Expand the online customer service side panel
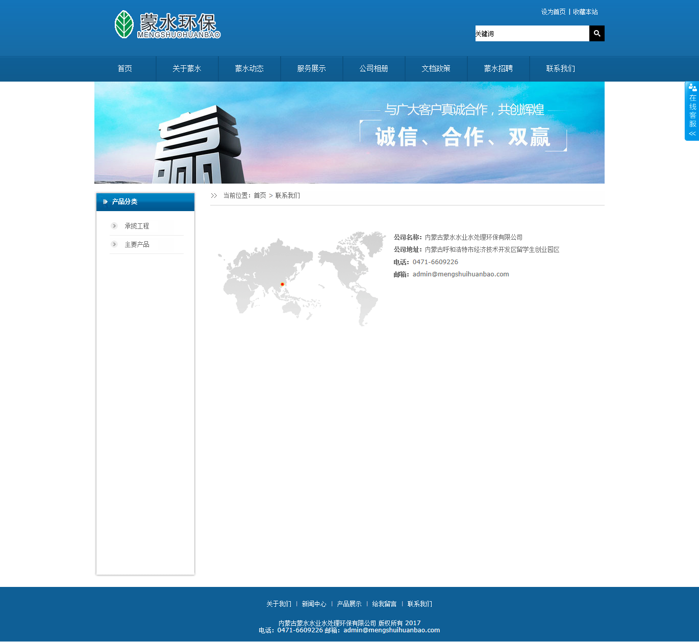Viewport: 699px width, 642px height. (692, 111)
